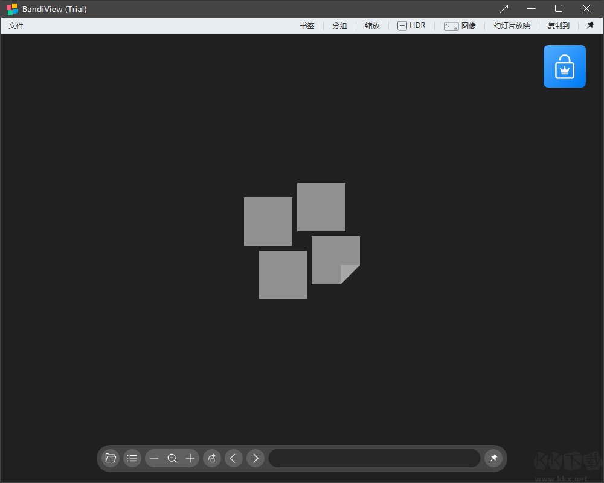
Task: Zoom in with the plus icon
Action: click(190, 458)
